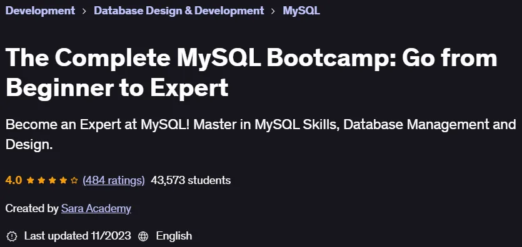Screen dimensions: 522x247
Task: Click the MySQL Bootcamp course title
Action: [251, 73]
